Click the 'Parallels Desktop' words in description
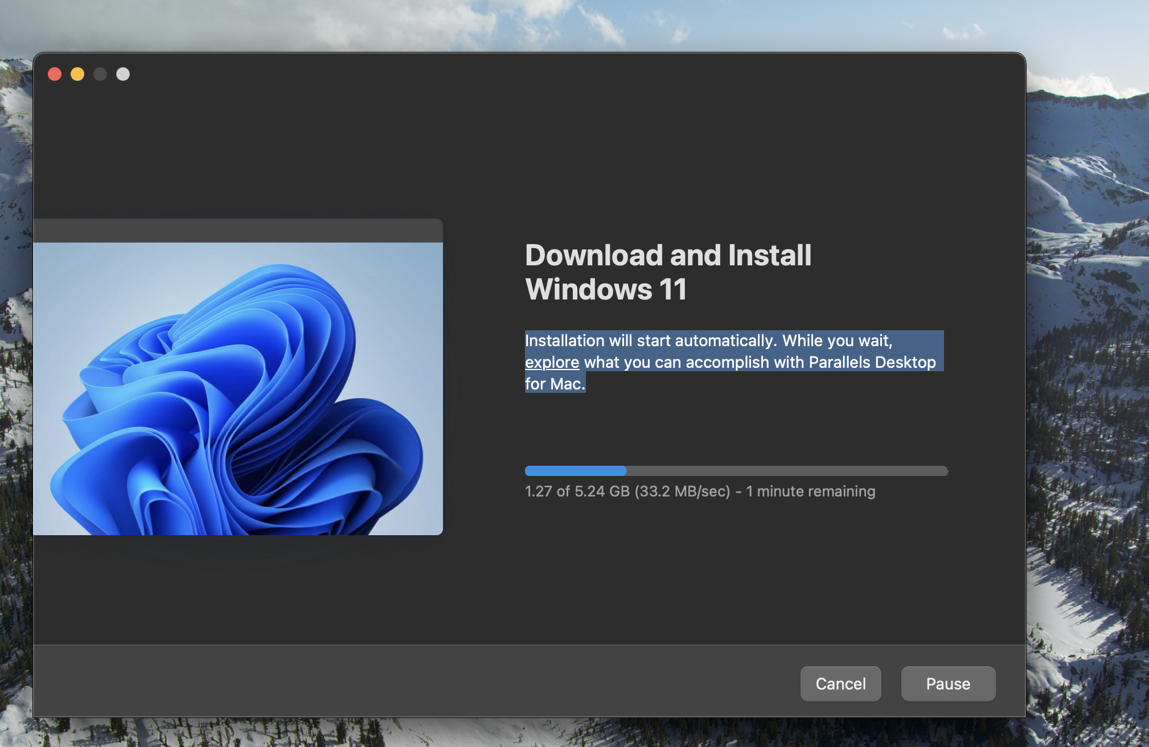Viewport: 1149px width, 747px height. (872, 362)
